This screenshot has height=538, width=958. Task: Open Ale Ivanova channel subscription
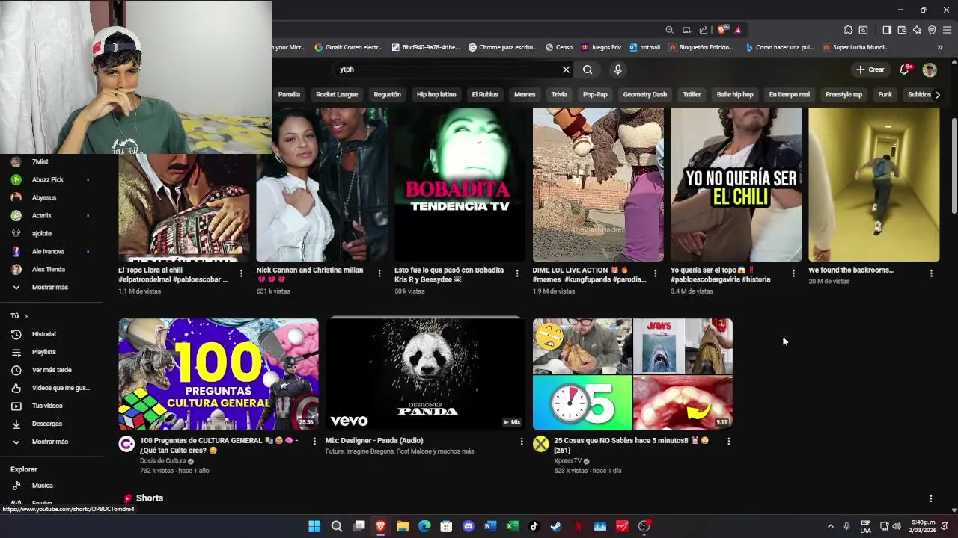tap(48, 252)
